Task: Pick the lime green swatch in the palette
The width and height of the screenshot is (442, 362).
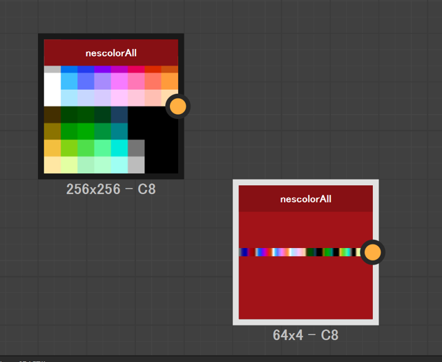Action: click(x=69, y=149)
